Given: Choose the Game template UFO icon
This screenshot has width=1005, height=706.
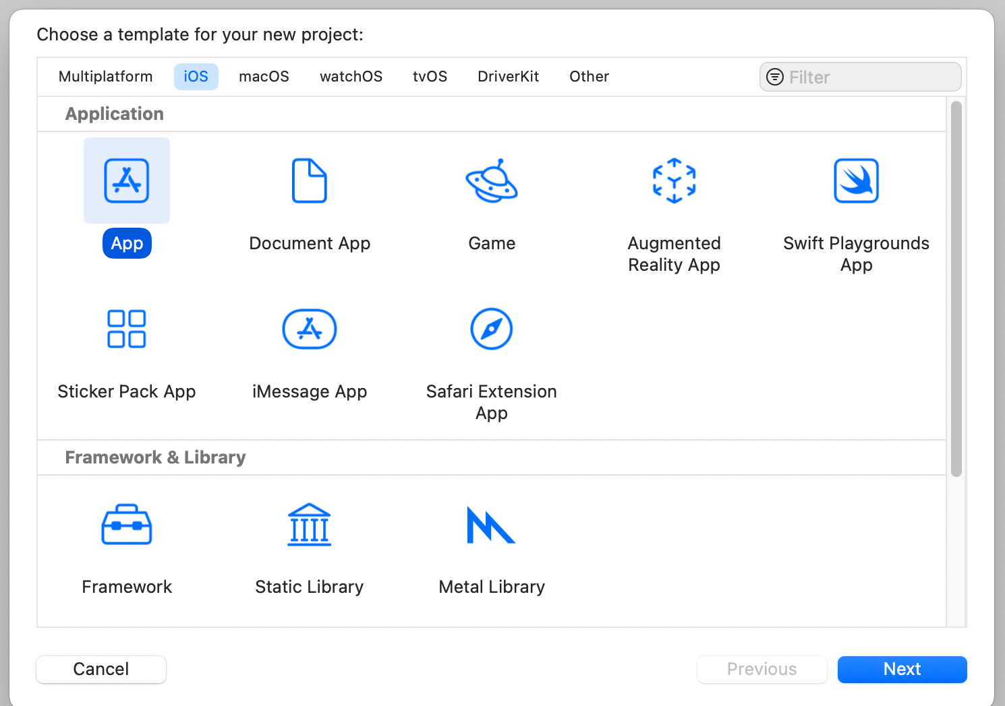Looking at the screenshot, I should click(492, 181).
